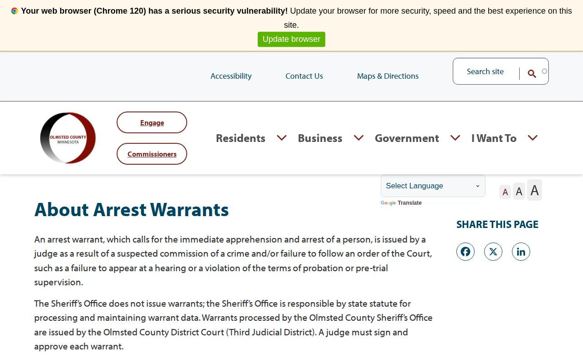Click the Update browser button
This screenshot has height=364, width=583.
tap(291, 39)
